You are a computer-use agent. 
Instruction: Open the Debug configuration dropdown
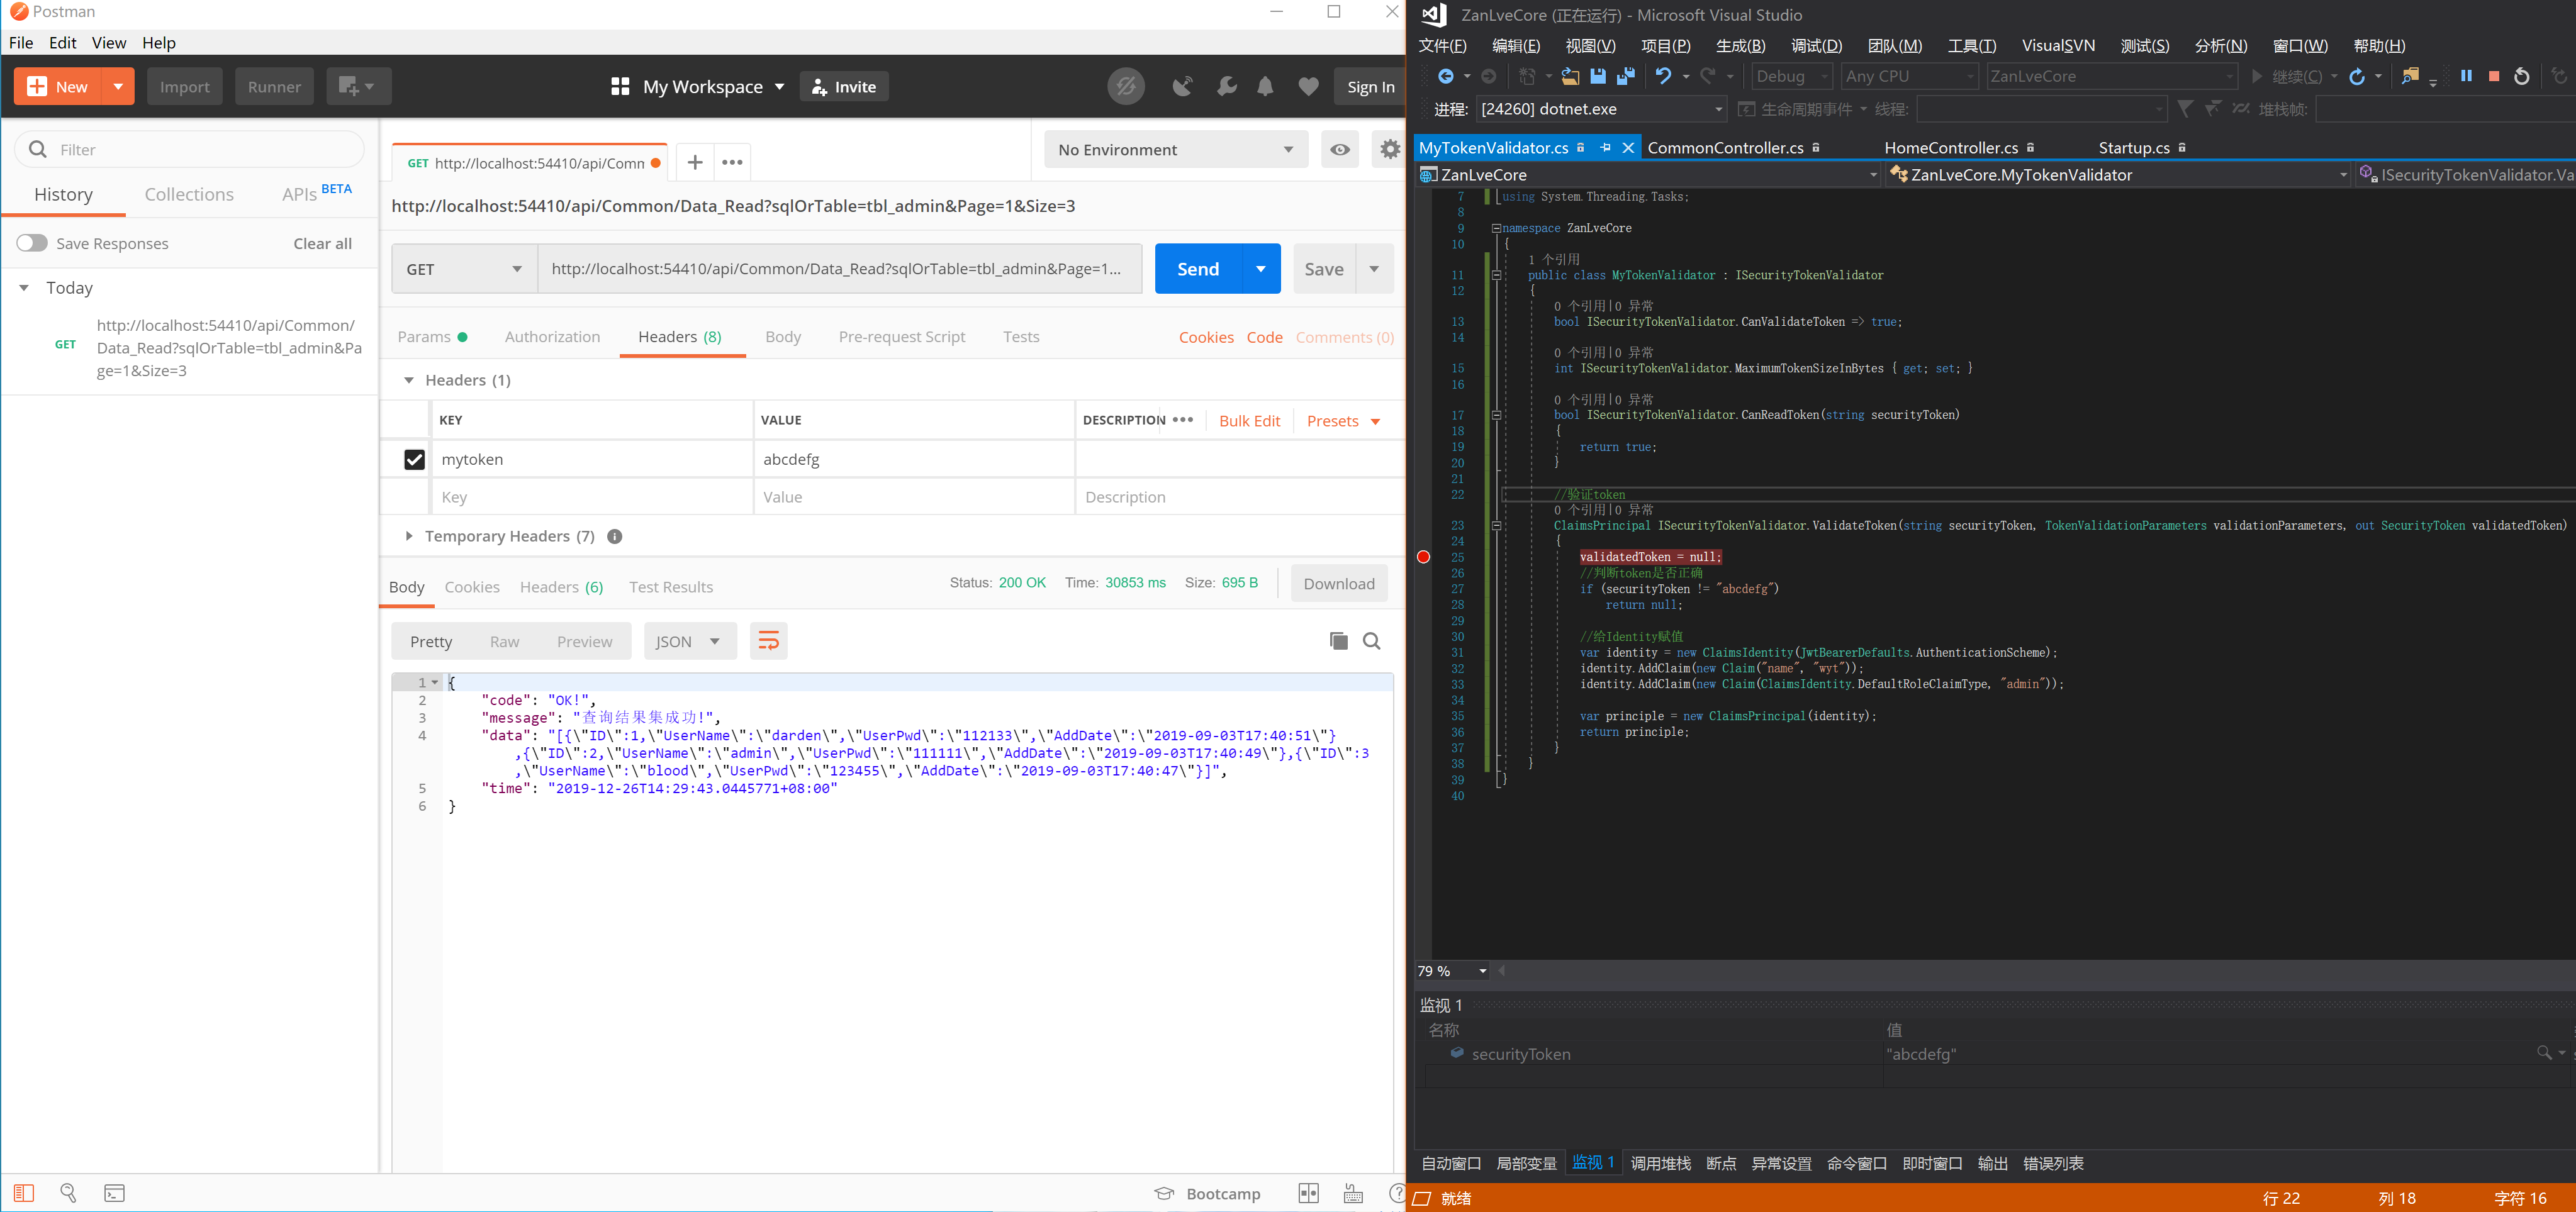(1791, 76)
